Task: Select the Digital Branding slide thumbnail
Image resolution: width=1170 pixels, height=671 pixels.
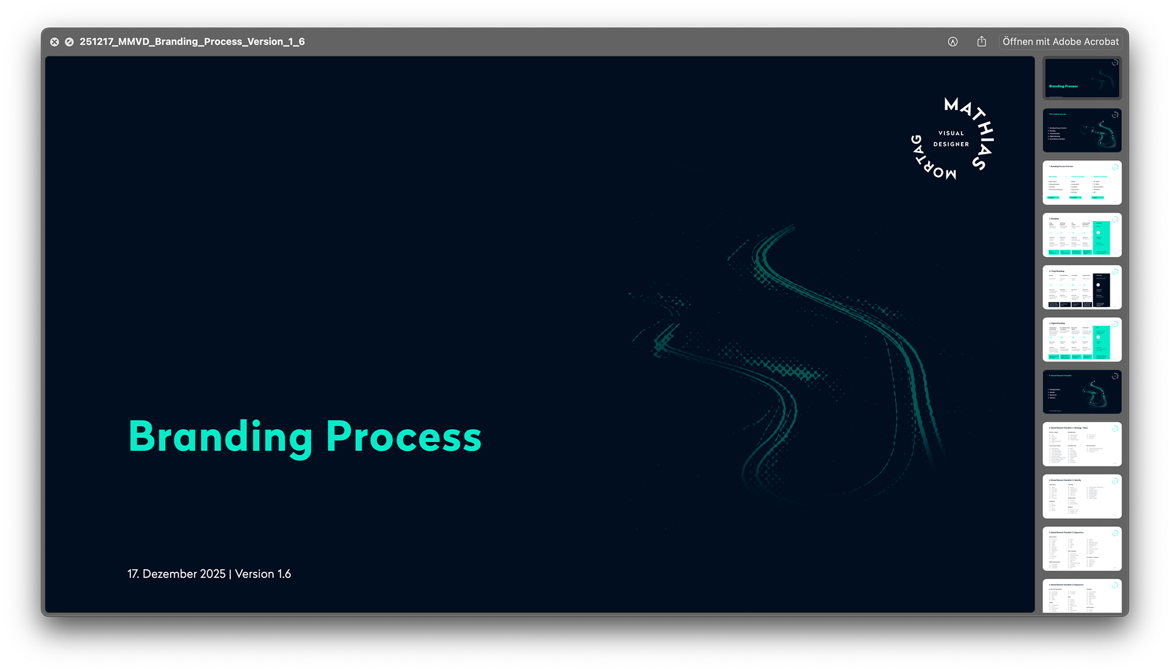Action: click(x=1082, y=339)
